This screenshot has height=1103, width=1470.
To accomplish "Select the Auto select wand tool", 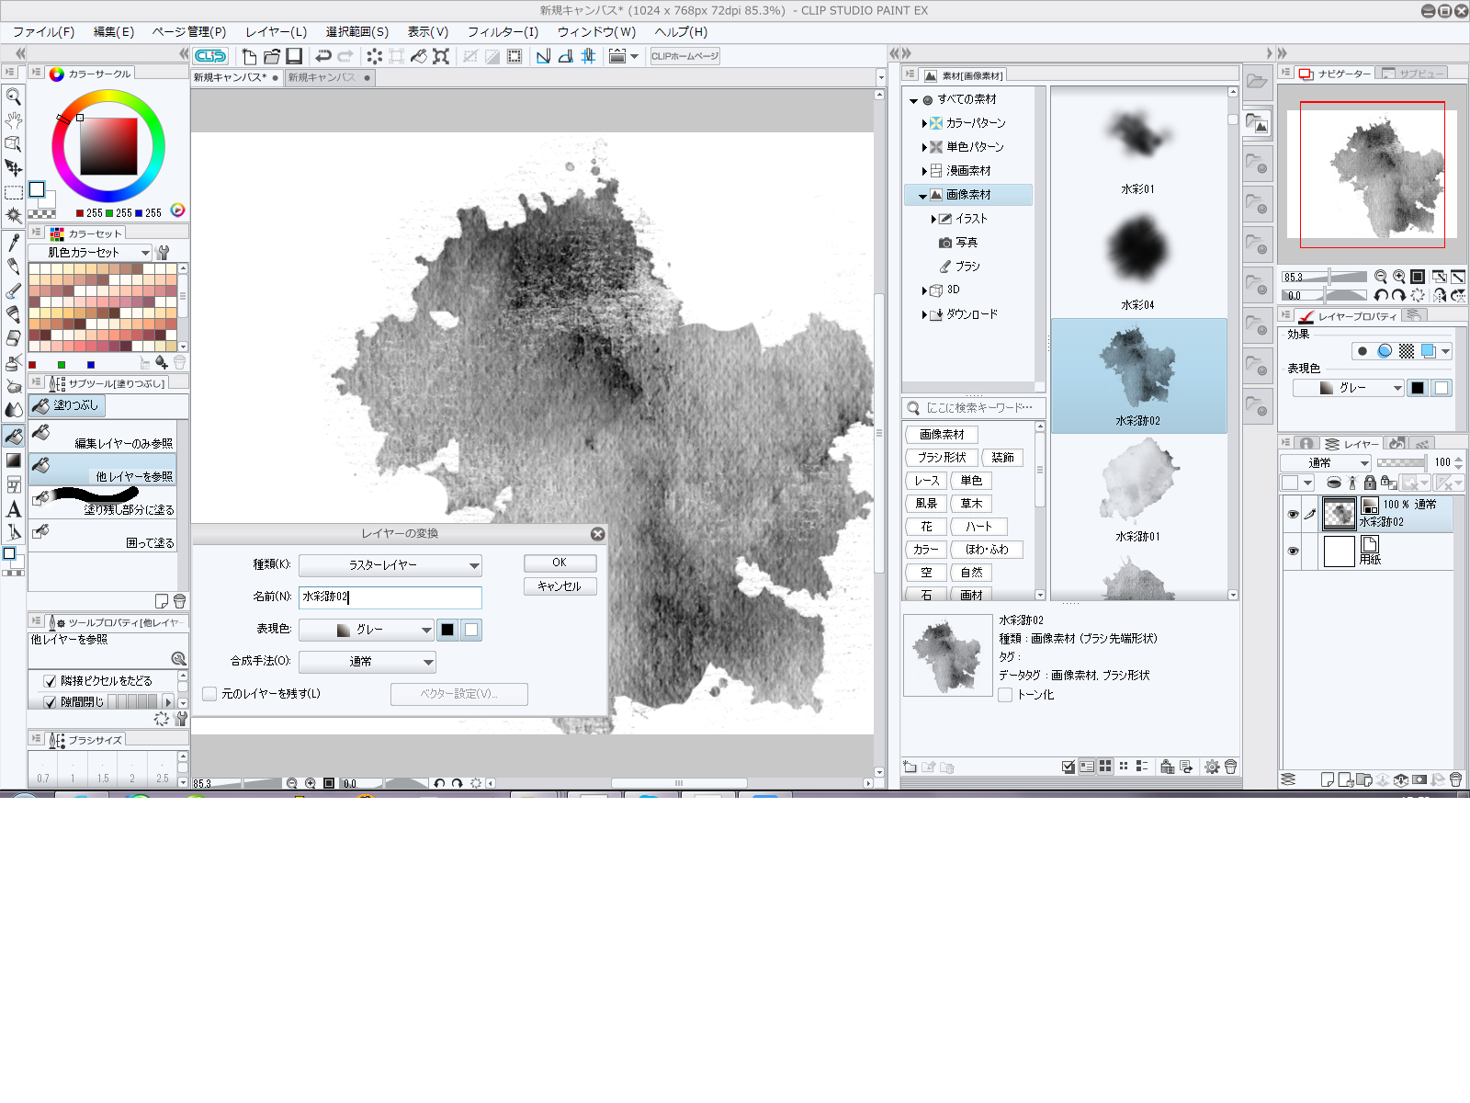I will 14,215.
